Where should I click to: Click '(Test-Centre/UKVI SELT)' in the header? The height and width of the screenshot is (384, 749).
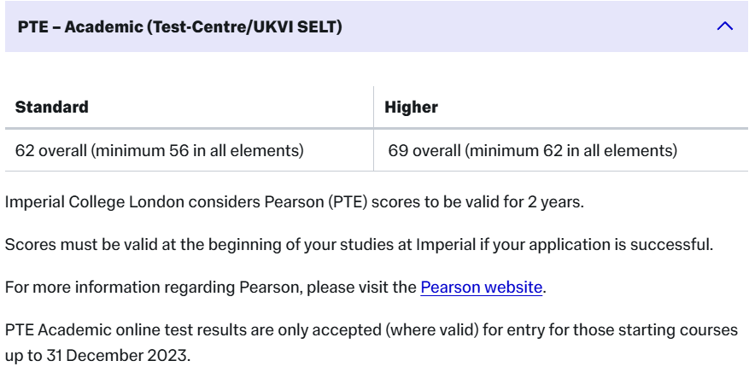click(246, 27)
